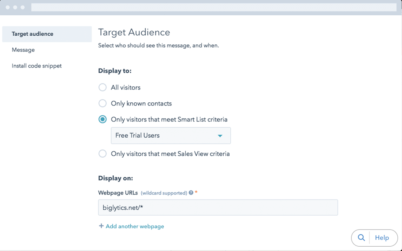Select the Smart List criteria radio indicator

point(102,119)
